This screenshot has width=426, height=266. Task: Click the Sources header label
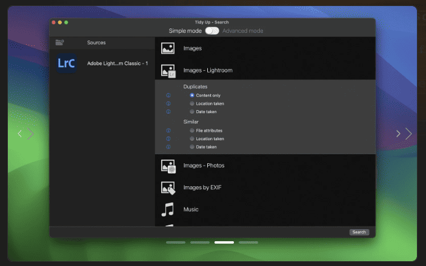pyautogui.click(x=96, y=42)
